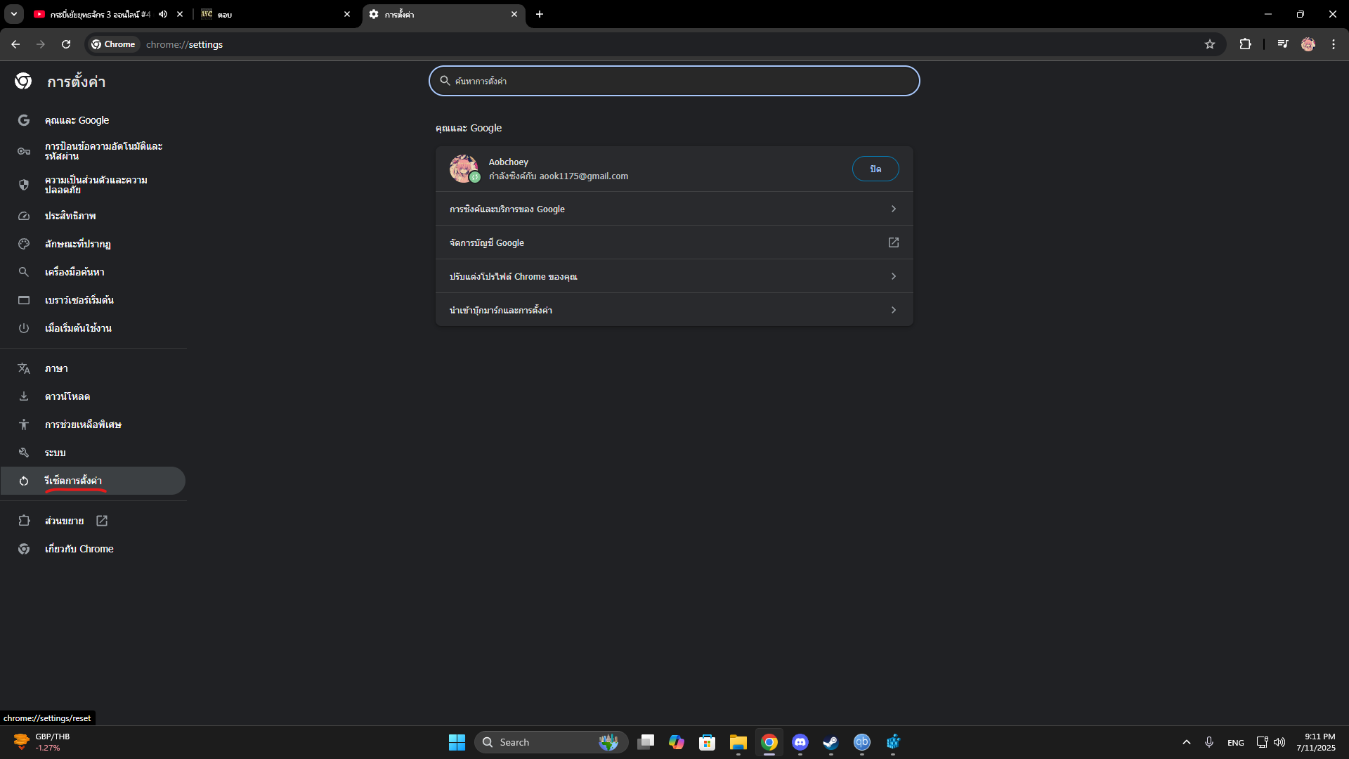Open the media control icon in toolbar
This screenshot has height=759, width=1349.
(1282, 44)
